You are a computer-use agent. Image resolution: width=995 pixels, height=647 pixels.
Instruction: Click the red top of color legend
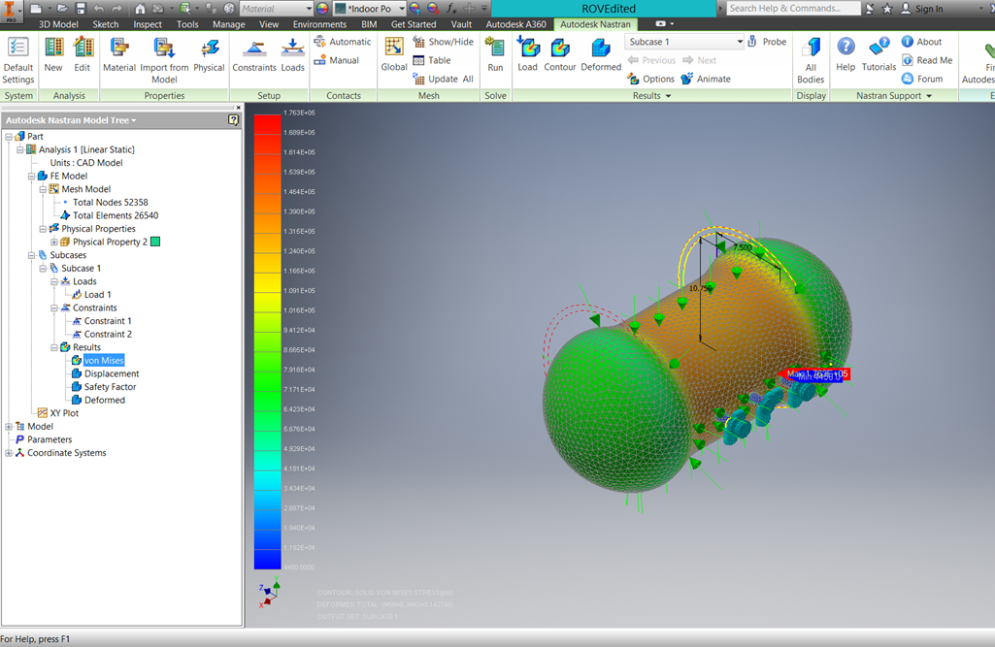pyautogui.click(x=267, y=124)
